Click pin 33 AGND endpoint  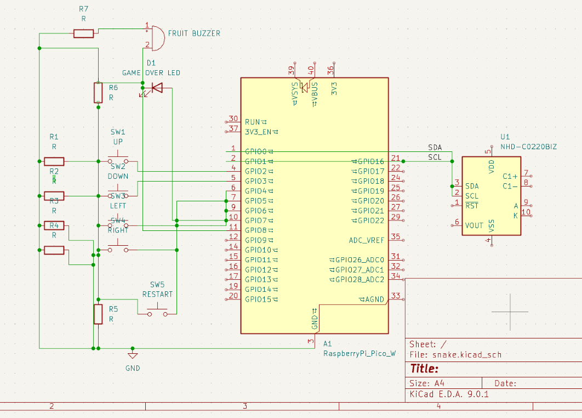403,300
